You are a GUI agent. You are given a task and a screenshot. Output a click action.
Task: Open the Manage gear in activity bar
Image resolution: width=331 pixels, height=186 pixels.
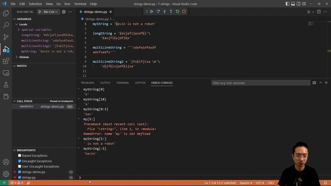tap(6, 174)
